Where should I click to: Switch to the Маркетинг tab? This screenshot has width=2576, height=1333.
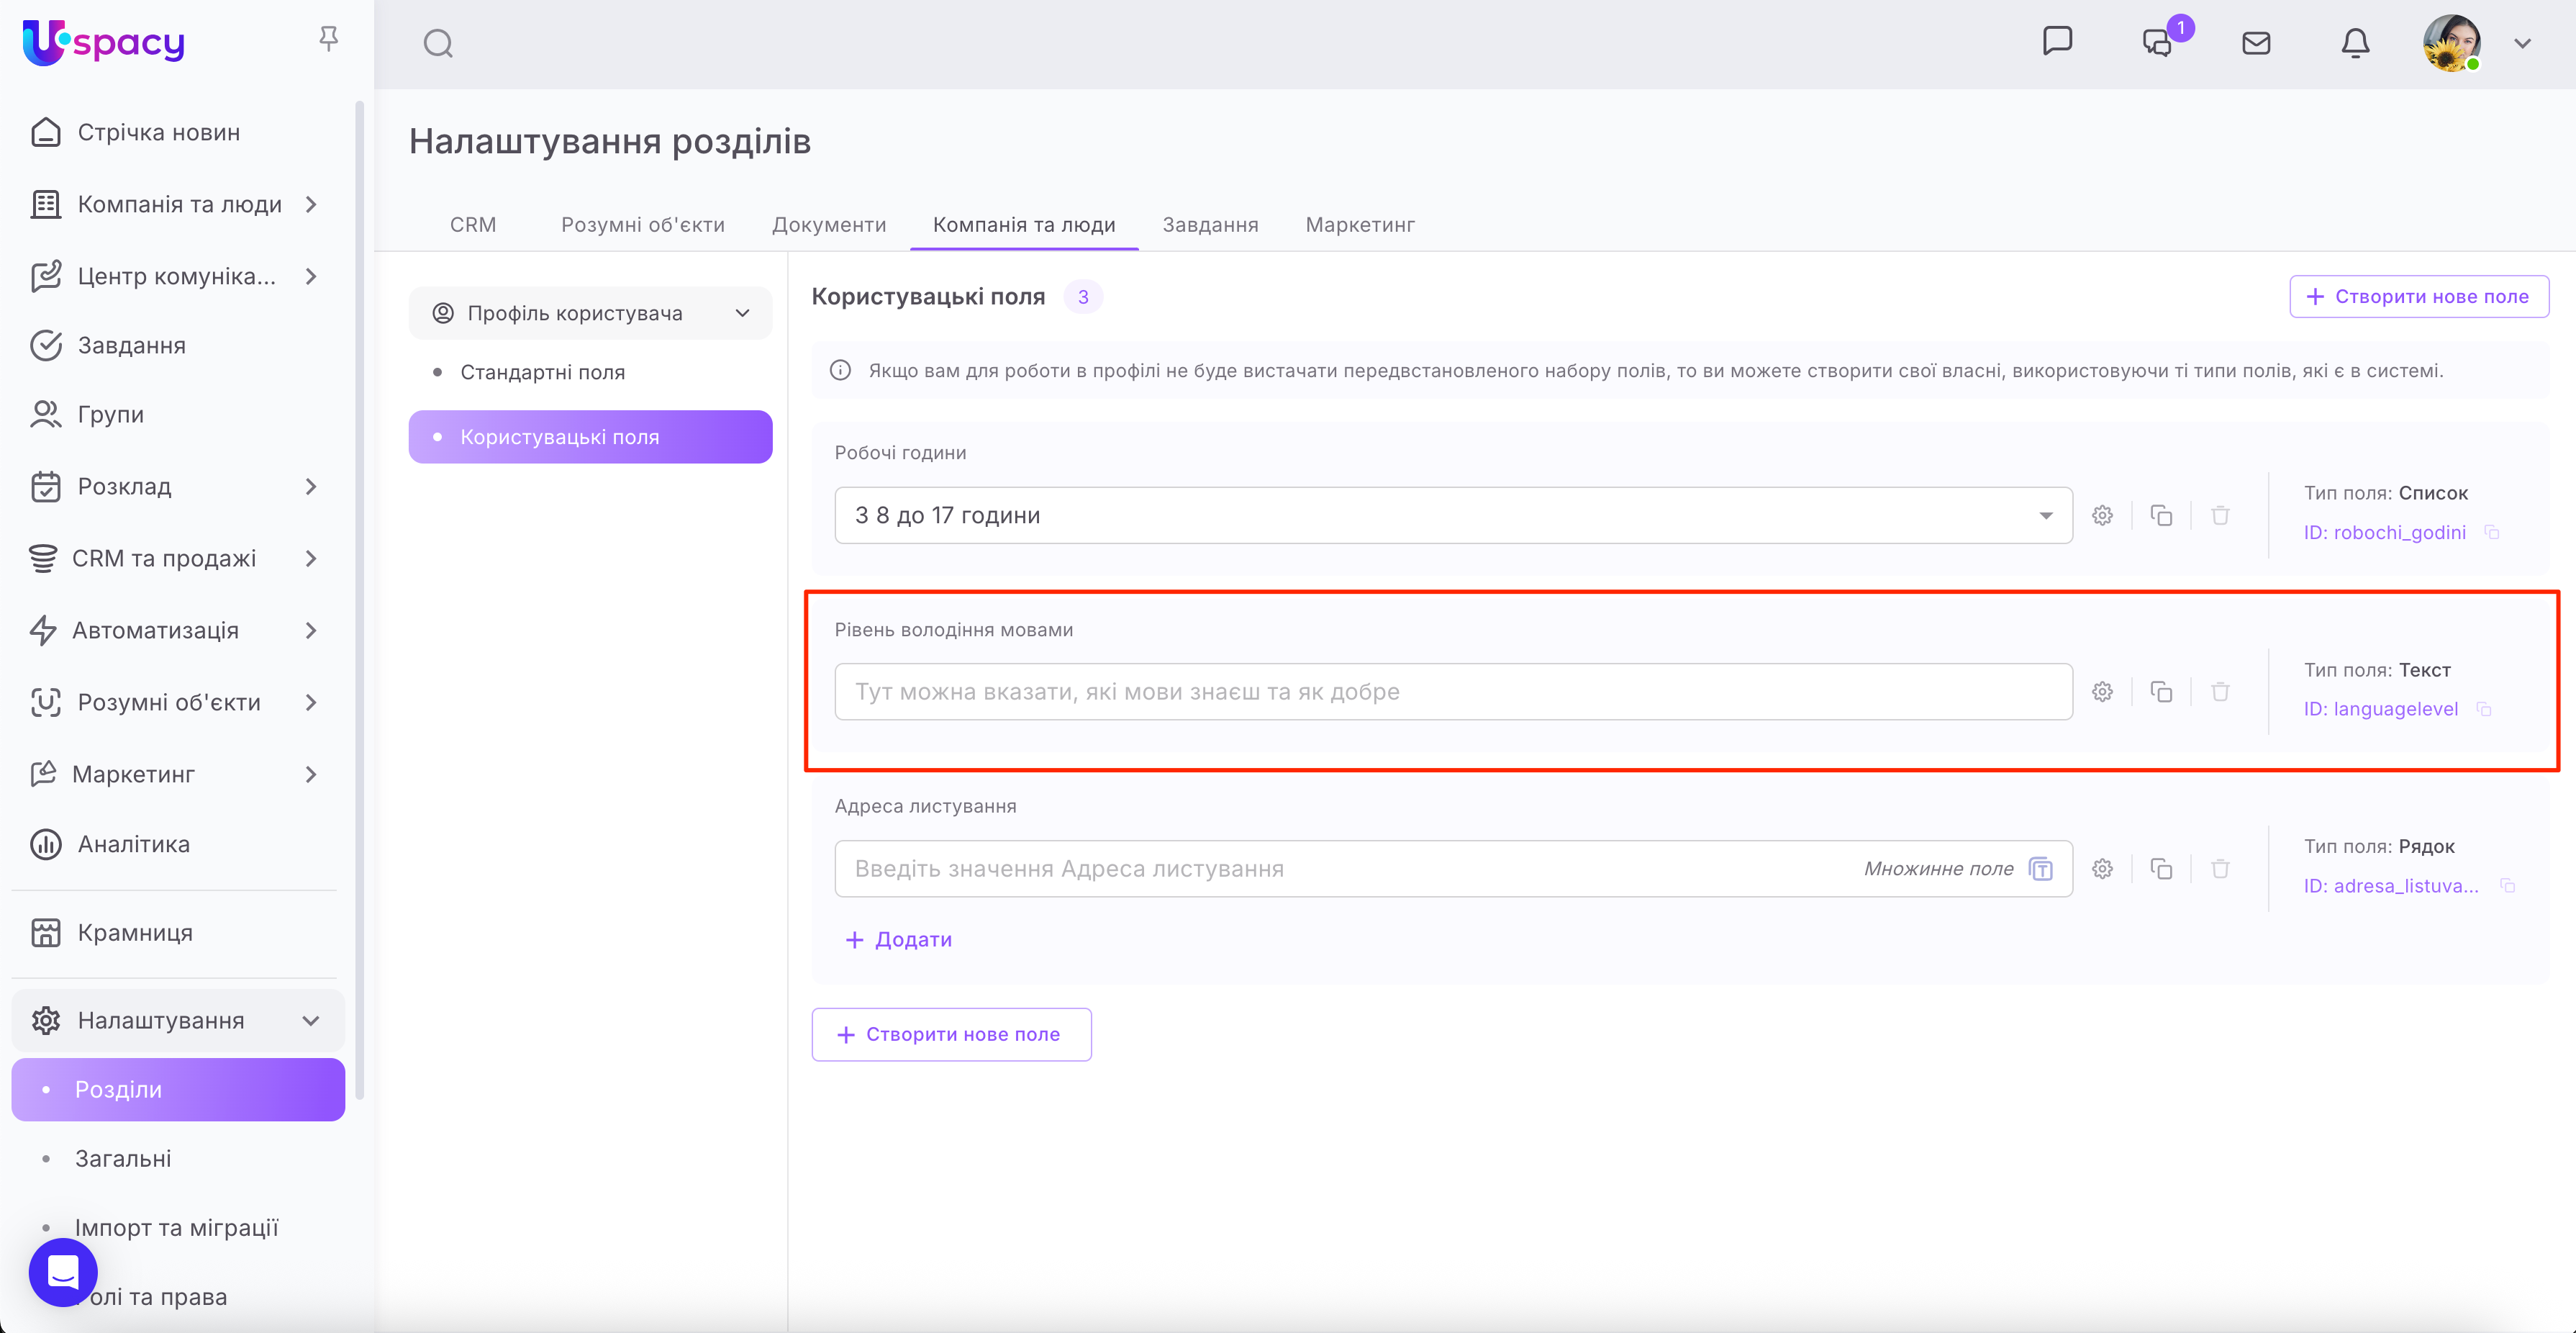(1359, 225)
